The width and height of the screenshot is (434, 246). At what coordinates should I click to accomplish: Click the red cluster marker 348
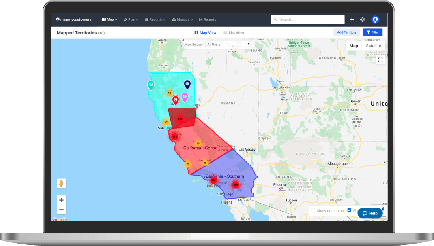point(213,180)
